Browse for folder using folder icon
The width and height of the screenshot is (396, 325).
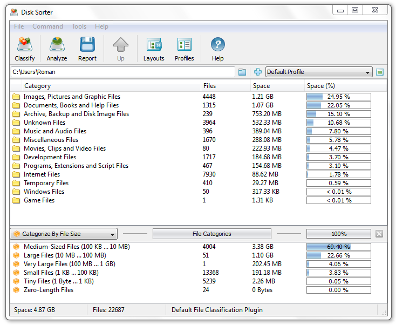coord(242,72)
